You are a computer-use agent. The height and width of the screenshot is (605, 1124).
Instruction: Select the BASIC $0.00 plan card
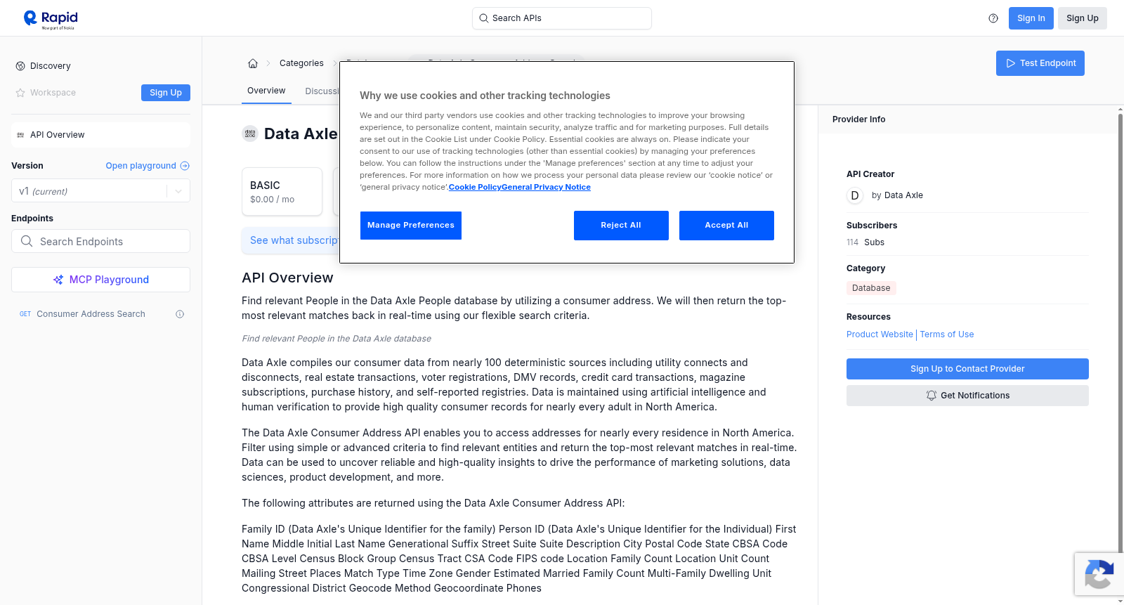pyautogui.click(x=282, y=191)
